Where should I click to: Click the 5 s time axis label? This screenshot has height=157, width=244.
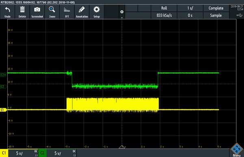(x=219, y=147)
